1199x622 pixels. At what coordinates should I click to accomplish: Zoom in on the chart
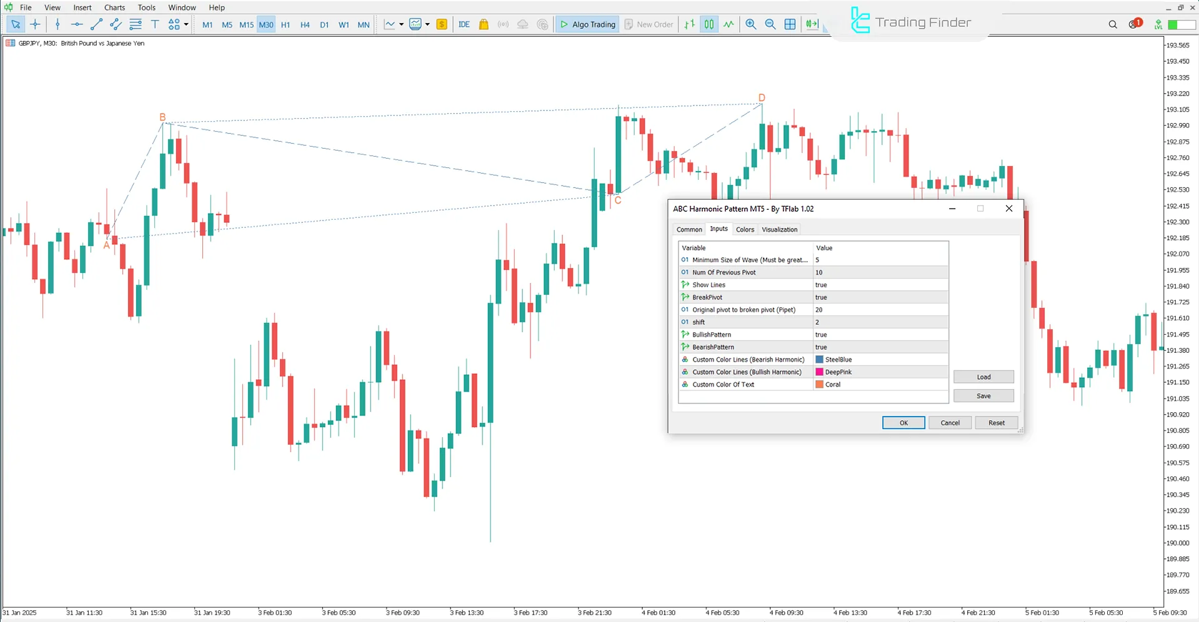click(x=751, y=24)
